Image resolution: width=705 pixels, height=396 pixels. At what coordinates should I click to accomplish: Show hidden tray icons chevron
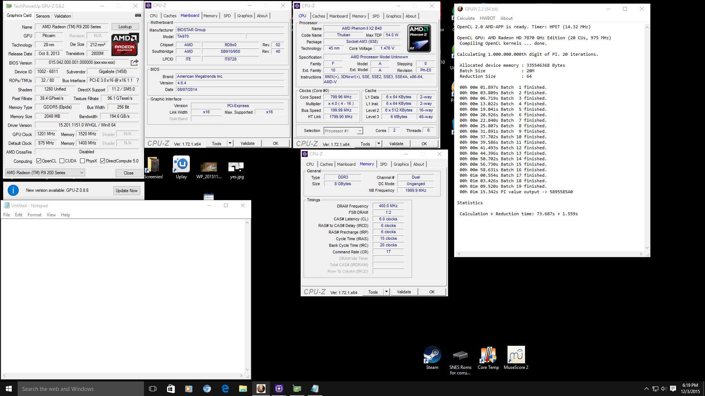(646, 389)
